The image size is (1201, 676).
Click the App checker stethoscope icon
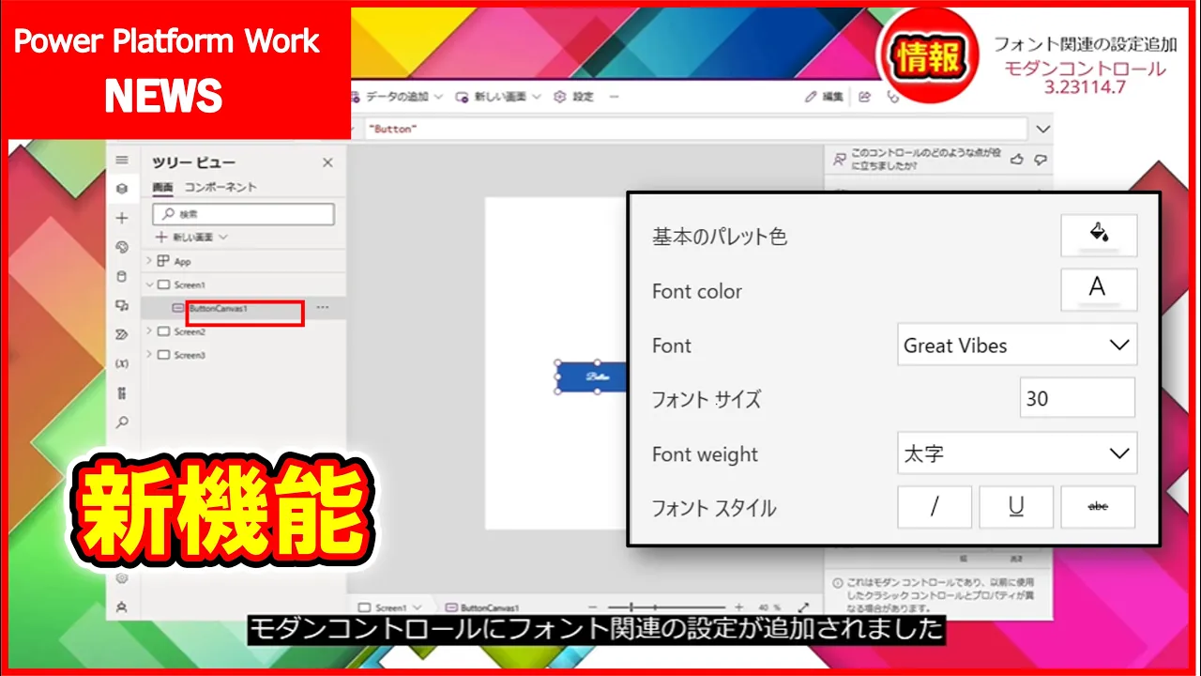(x=893, y=96)
